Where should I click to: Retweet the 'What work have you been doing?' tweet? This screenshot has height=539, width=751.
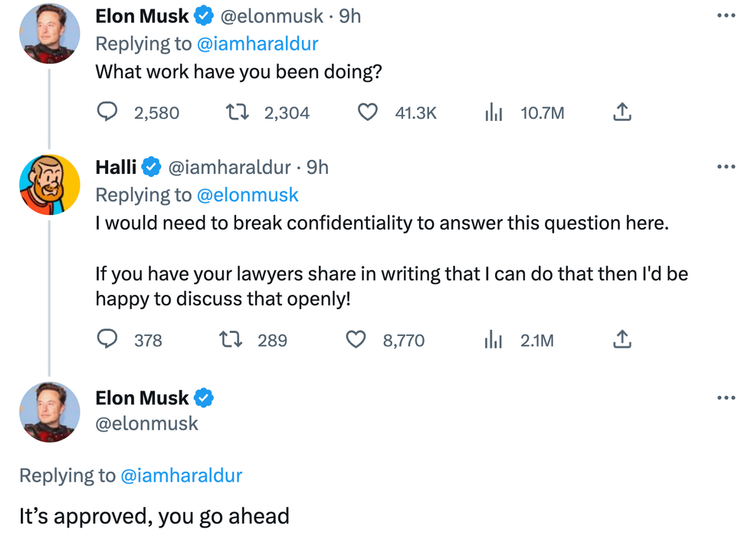click(238, 113)
